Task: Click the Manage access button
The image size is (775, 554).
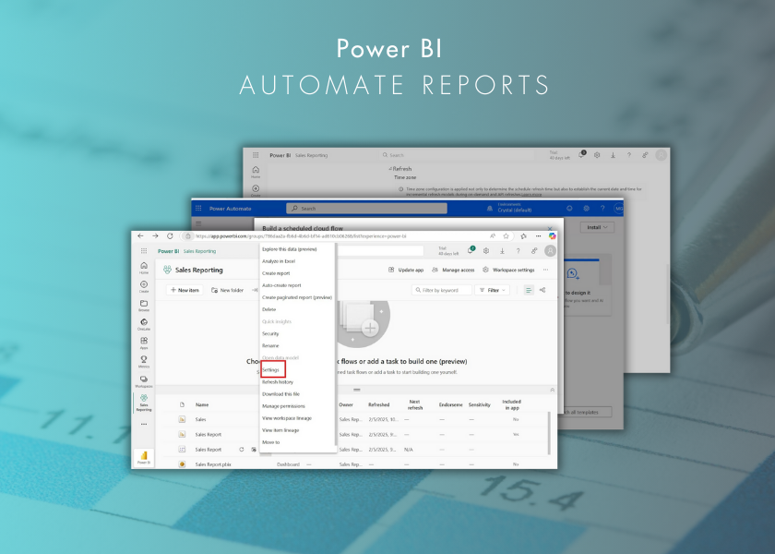Action: pos(452,270)
